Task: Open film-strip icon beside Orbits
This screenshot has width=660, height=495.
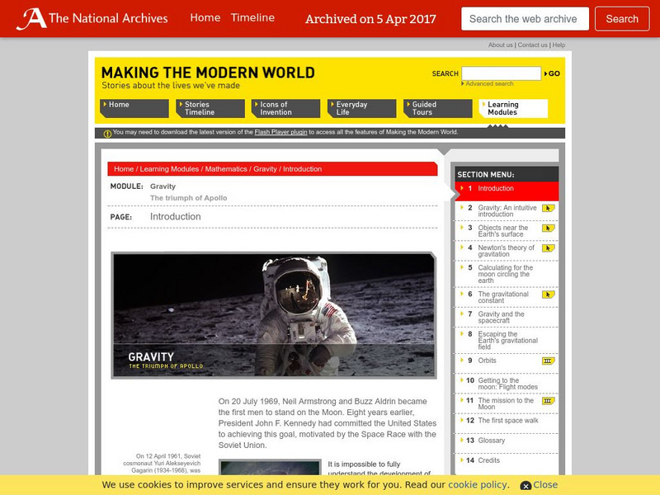Action: (548, 361)
